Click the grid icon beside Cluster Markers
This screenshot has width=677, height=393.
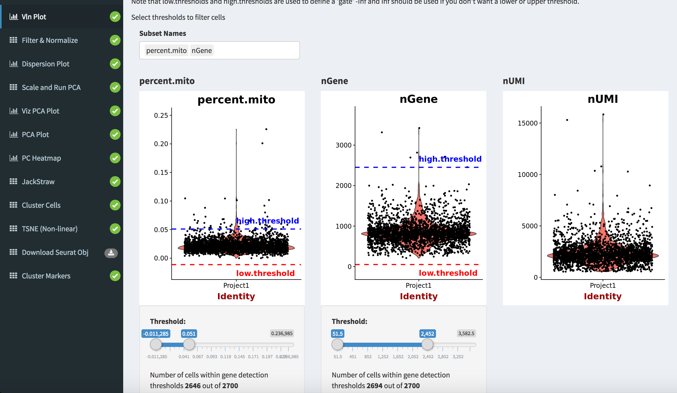coord(13,276)
